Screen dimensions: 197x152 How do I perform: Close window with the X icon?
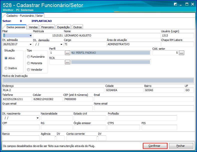pyautogui.click(x=192, y=4)
